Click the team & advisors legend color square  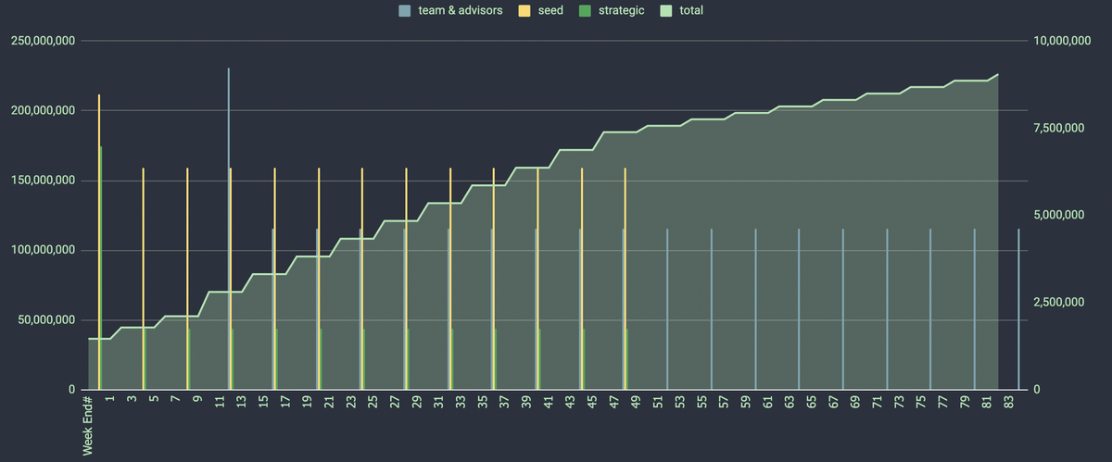coord(404,11)
